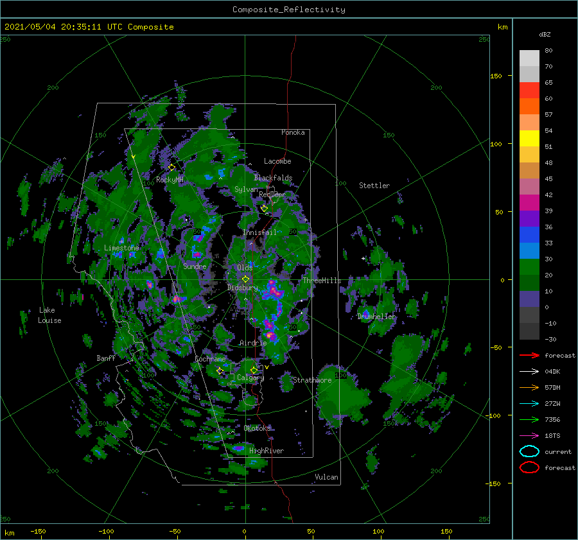This screenshot has width=578, height=540.
Task: Click the yellow diamond marker near RockyMH
Action: click(x=171, y=168)
